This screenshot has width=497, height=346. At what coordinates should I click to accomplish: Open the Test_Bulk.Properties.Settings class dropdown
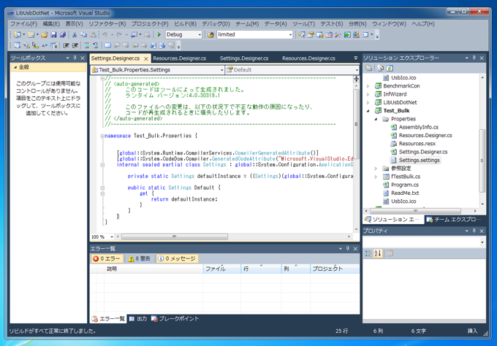click(222, 70)
